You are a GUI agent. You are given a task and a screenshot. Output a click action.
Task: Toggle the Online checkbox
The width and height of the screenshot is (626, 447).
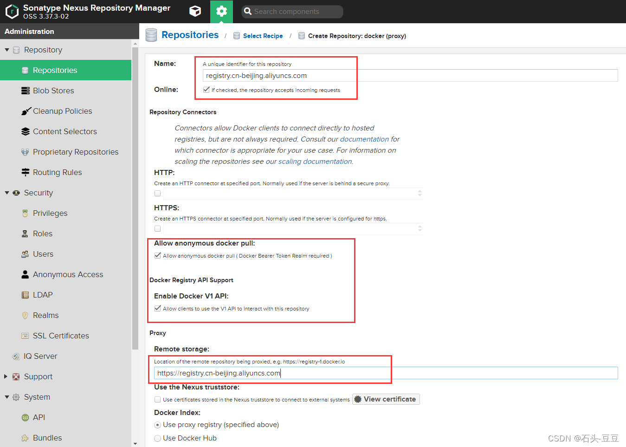click(206, 90)
